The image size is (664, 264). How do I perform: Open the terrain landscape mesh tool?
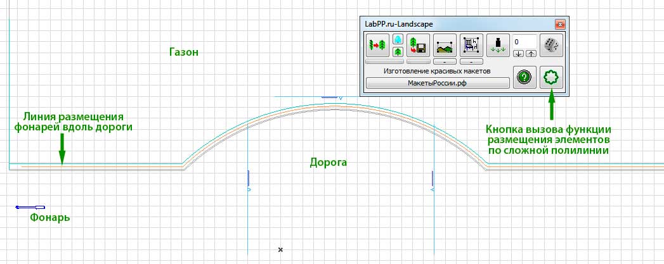pyautogui.click(x=445, y=45)
